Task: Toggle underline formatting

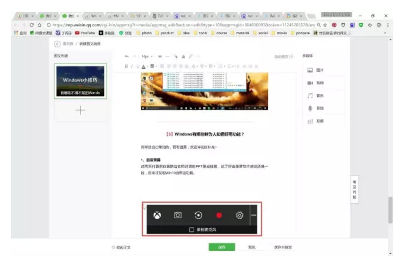Action: (138, 66)
